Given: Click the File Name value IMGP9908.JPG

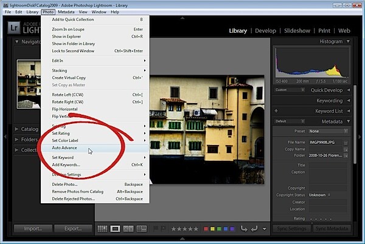Looking at the screenshot, I should point(322,142).
